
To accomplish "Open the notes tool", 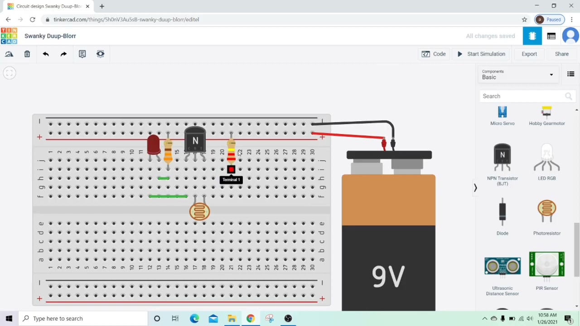I will (x=82, y=54).
